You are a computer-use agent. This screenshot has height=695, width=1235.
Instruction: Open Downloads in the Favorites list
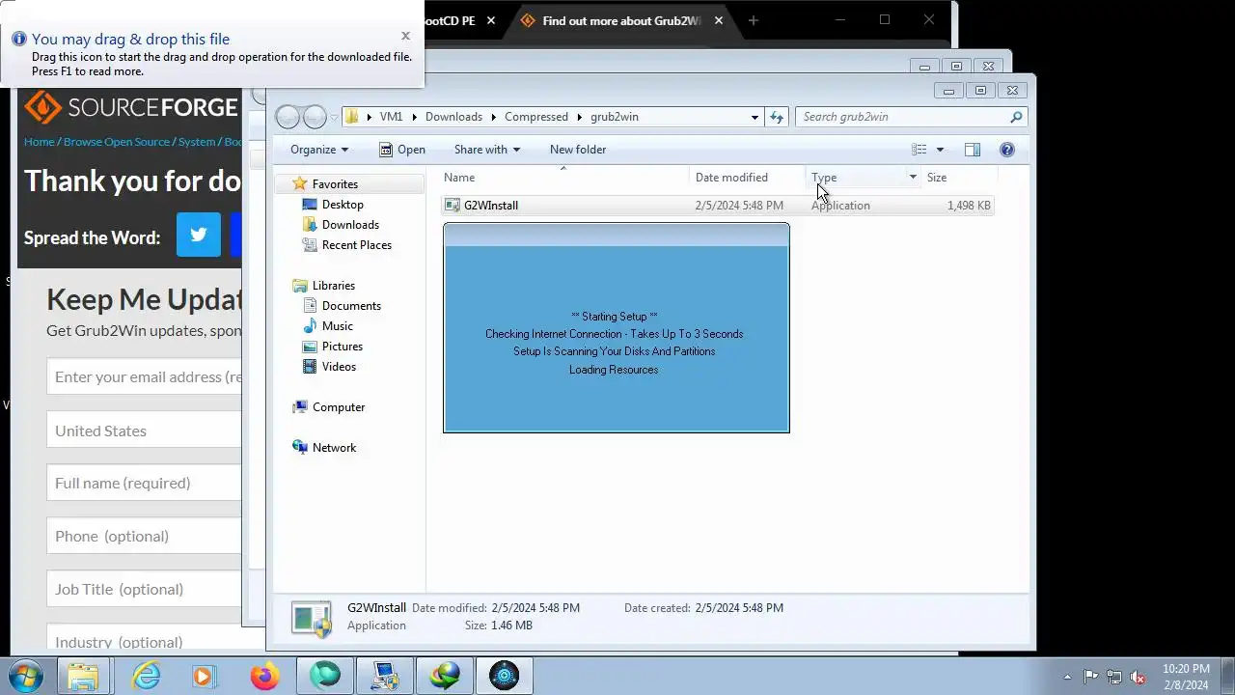click(x=350, y=225)
